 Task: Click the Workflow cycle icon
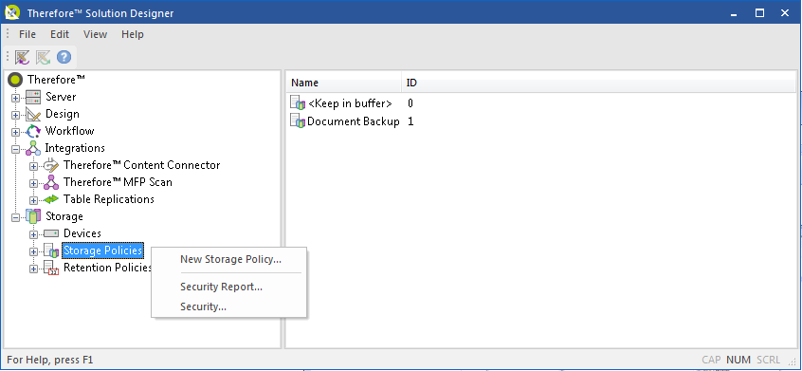pos(33,131)
